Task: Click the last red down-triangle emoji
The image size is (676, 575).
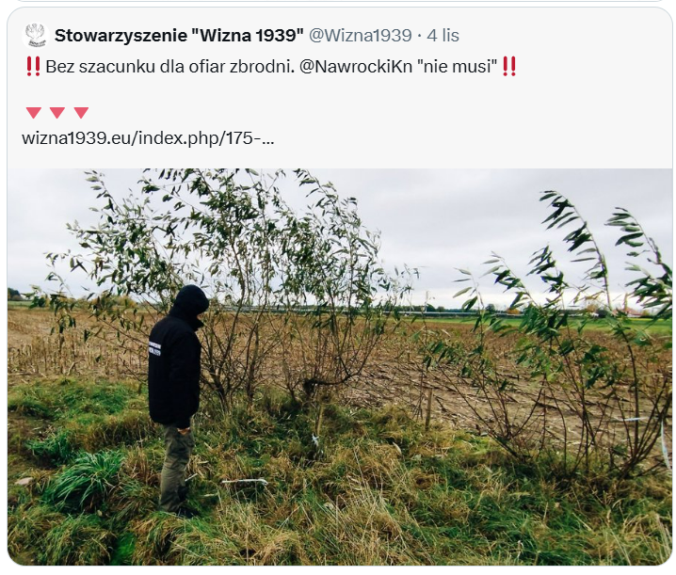Action: (82, 113)
